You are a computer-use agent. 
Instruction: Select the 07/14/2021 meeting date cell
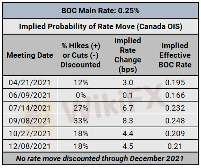tap(29, 108)
